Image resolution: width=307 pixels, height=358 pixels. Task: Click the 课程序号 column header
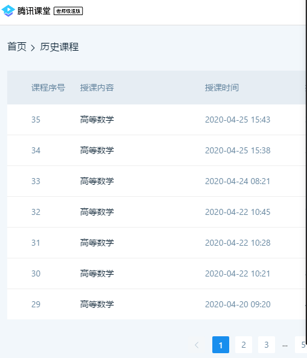click(x=48, y=88)
